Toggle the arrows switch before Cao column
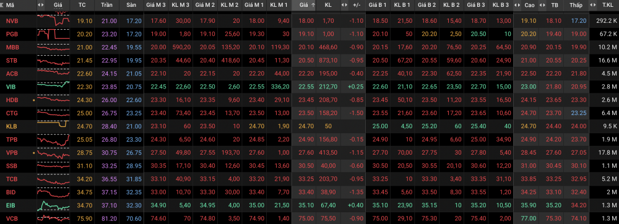619x224 pixels. point(517,5)
